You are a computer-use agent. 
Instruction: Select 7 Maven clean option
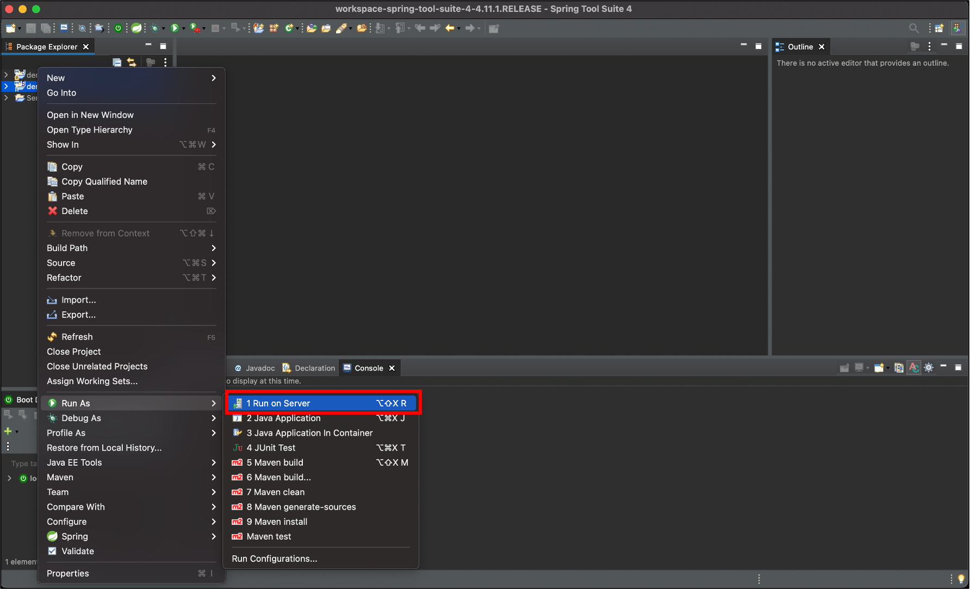321,492
